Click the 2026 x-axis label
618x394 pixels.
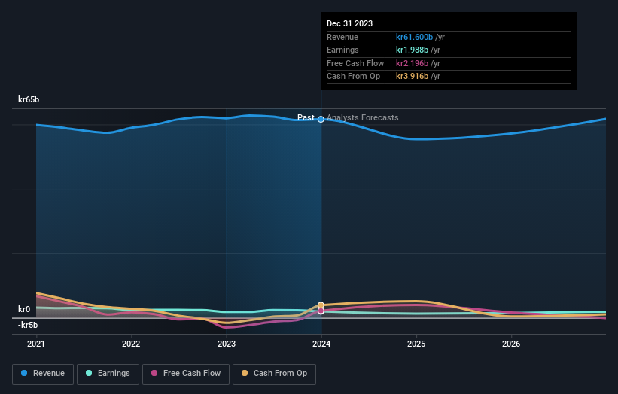pyautogui.click(x=511, y=344)
